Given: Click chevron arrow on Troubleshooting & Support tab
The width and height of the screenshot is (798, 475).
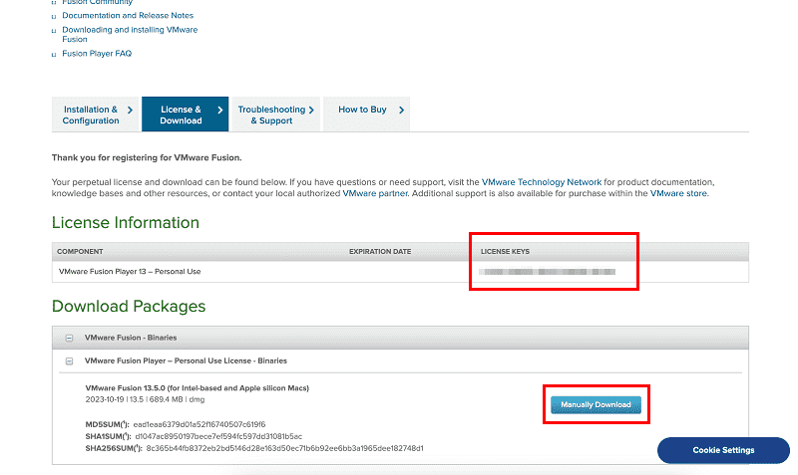Looking at the screenshot, I should click(x=311, y=110).
